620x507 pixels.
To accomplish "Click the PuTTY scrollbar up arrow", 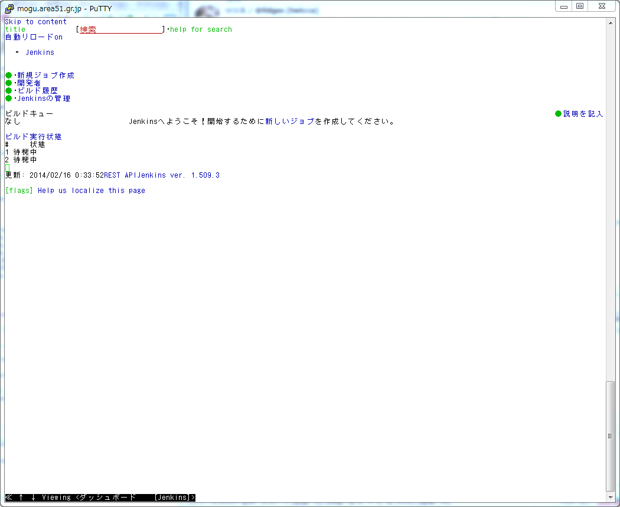I will 611,24.
